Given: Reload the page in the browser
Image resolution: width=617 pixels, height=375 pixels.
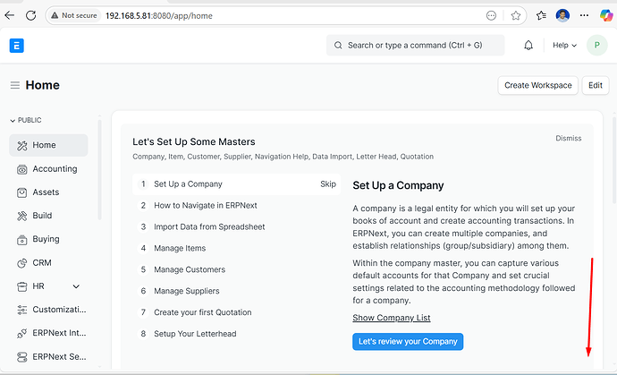Looking at the screenshot, I should (30, 15).
